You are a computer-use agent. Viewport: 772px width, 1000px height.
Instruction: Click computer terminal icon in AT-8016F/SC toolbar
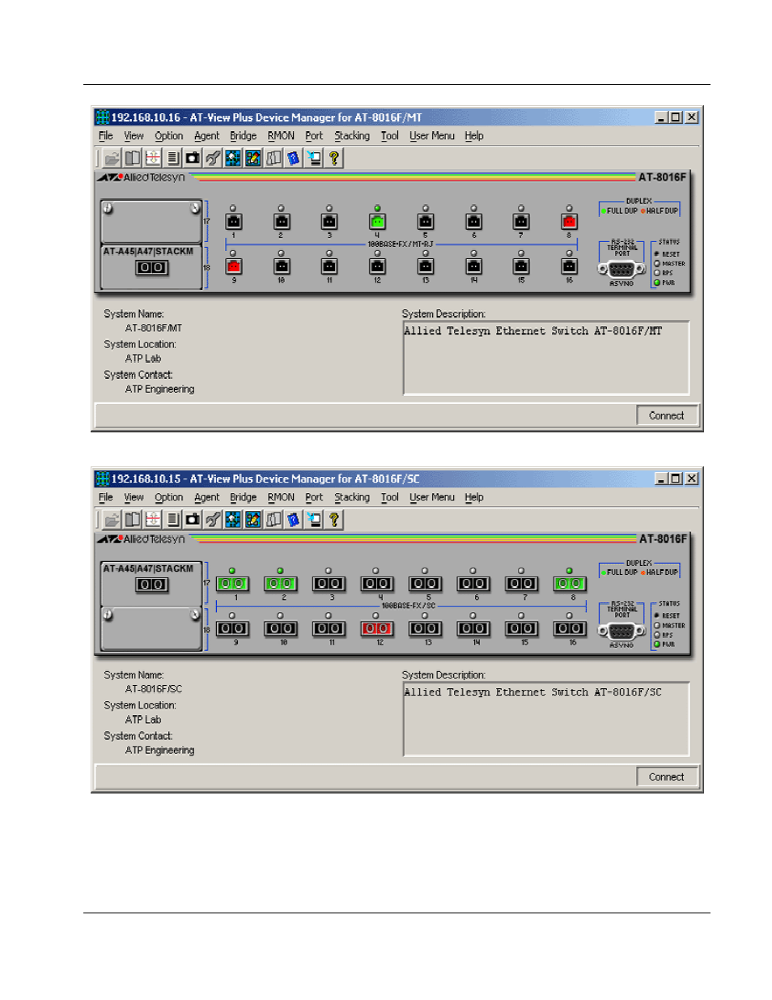313,519
